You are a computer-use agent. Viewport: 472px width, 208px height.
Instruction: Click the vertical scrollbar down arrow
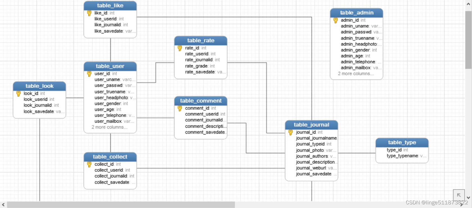468,198
